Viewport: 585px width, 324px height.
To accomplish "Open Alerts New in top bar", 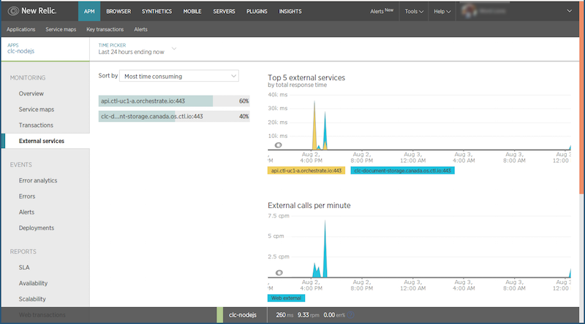I will [382, 11].
